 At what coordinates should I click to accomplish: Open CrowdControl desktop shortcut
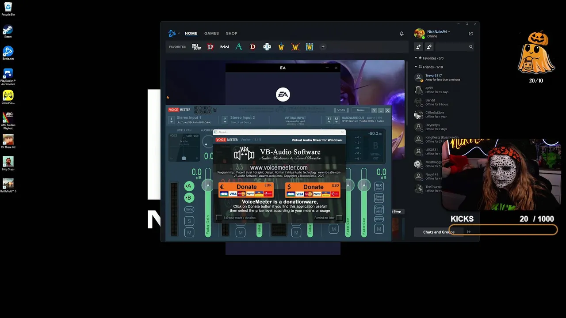pyautogui.click(x=8, y=98)
